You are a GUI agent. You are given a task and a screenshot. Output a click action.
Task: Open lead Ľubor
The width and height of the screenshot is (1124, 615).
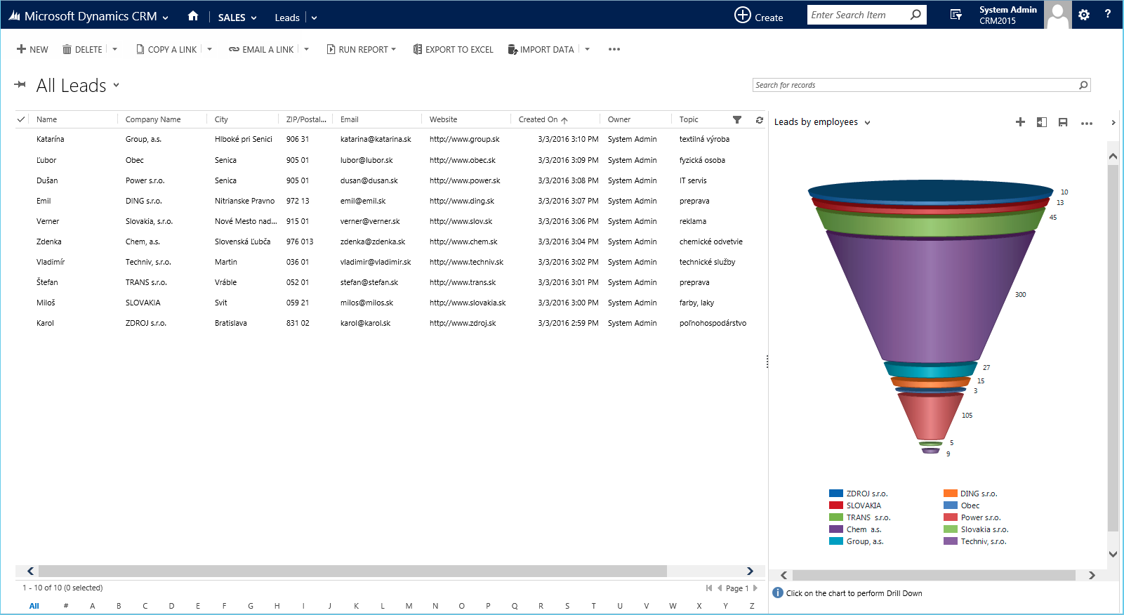click(46, 160)
